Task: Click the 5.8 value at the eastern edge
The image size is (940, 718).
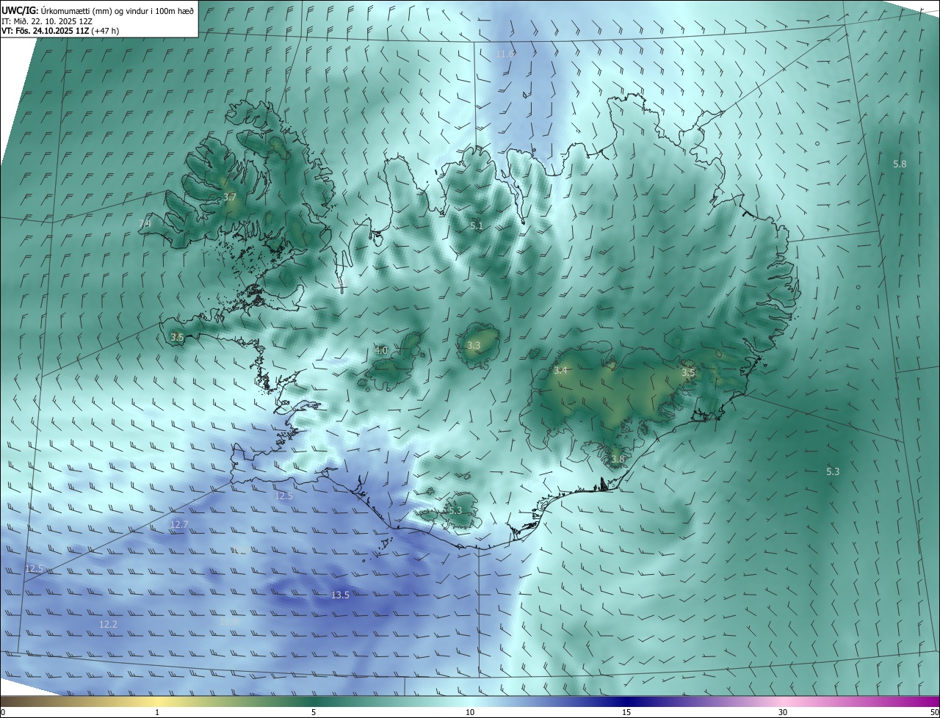Action: (x=900, y=164)
